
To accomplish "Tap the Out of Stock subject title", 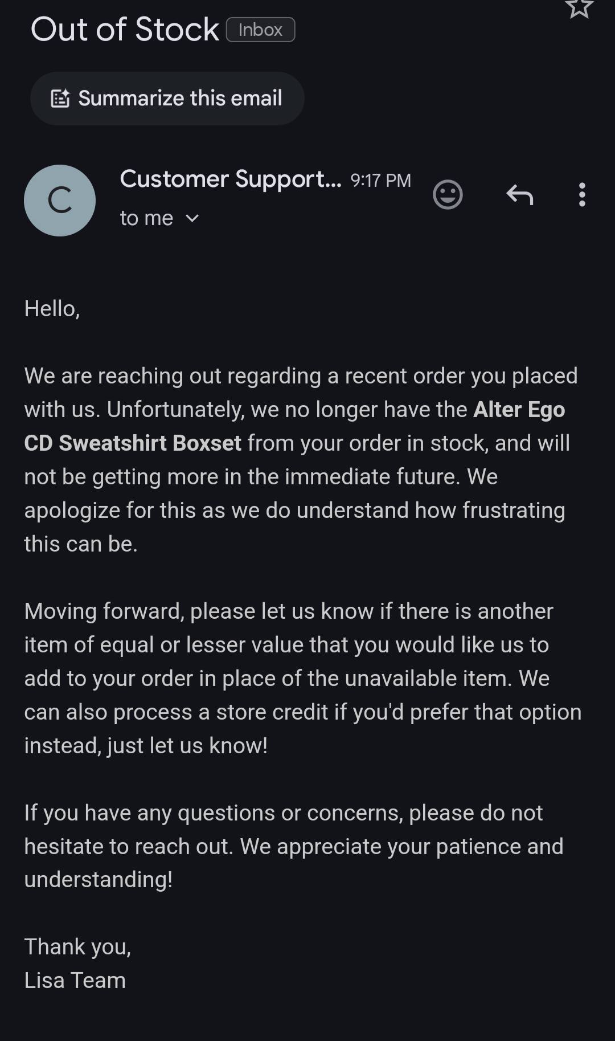I will point(125,29).
